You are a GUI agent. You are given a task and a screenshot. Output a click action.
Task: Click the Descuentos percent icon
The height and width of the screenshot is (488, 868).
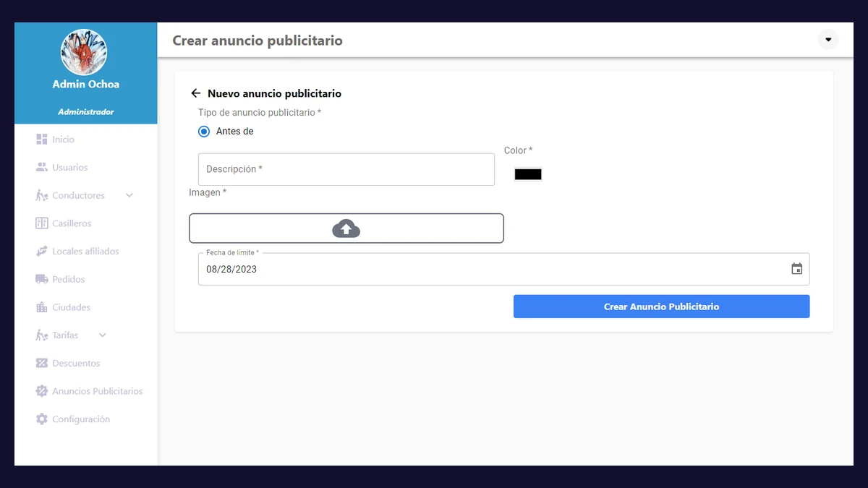(41, 363)
